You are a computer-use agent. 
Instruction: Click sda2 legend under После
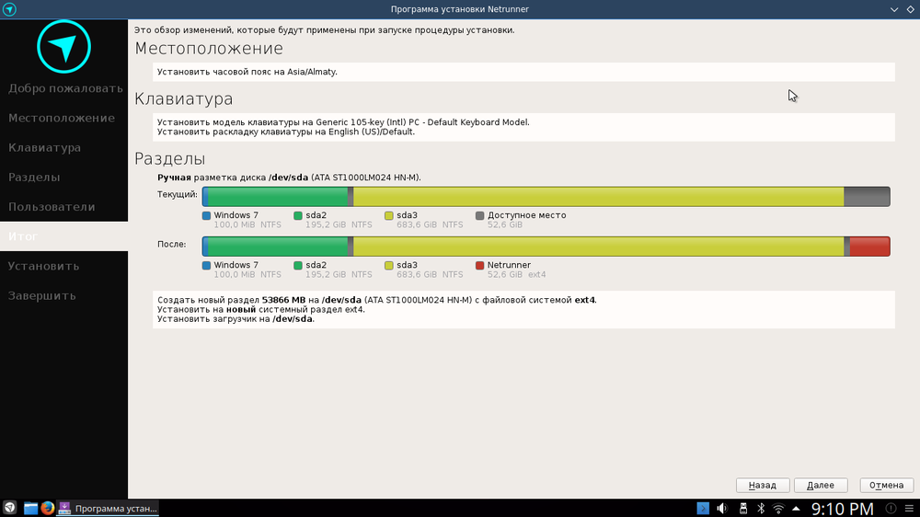click(333, 270)
